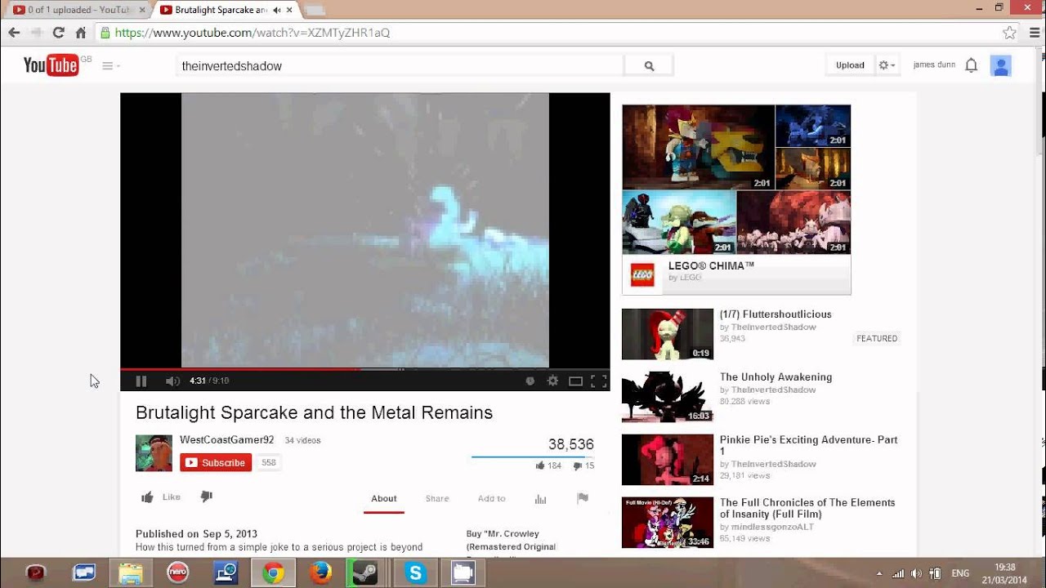The width and height of the screenshot is (1046, 588).
Task: Open the notifications bell
Action: point(971,65)
